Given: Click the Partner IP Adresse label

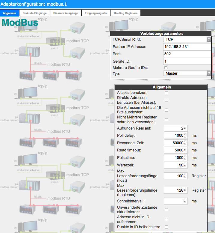Looking at the screenshot, I should click(129, 47).
